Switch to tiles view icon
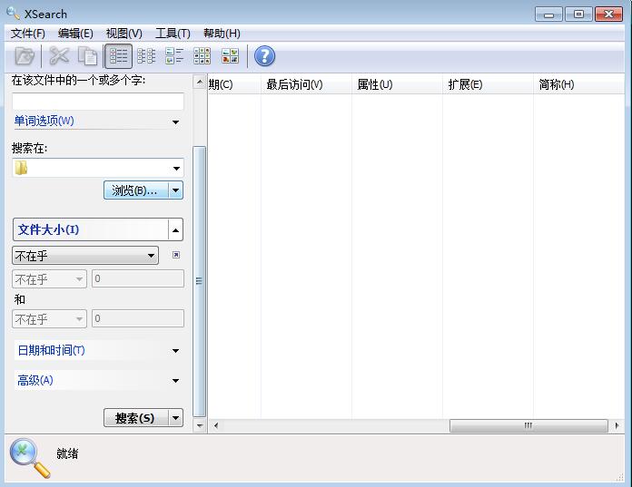Image resolution: width=632 pixels, height=487 pixels. point(174,56)
